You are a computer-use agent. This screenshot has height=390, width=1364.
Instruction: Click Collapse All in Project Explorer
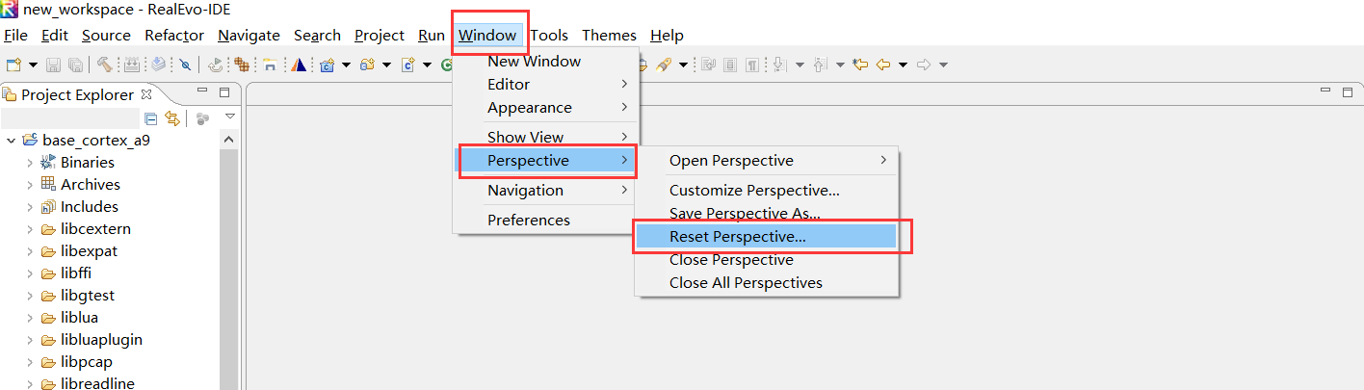(150, 118)
